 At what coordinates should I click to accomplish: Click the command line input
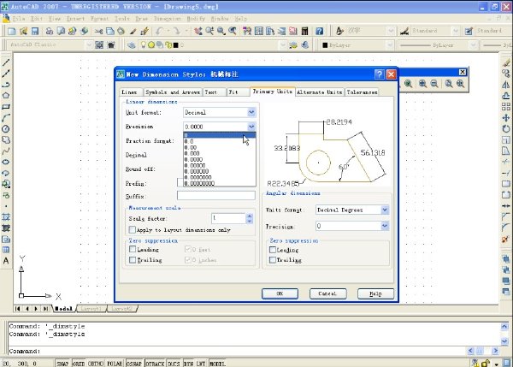[237, 351]
